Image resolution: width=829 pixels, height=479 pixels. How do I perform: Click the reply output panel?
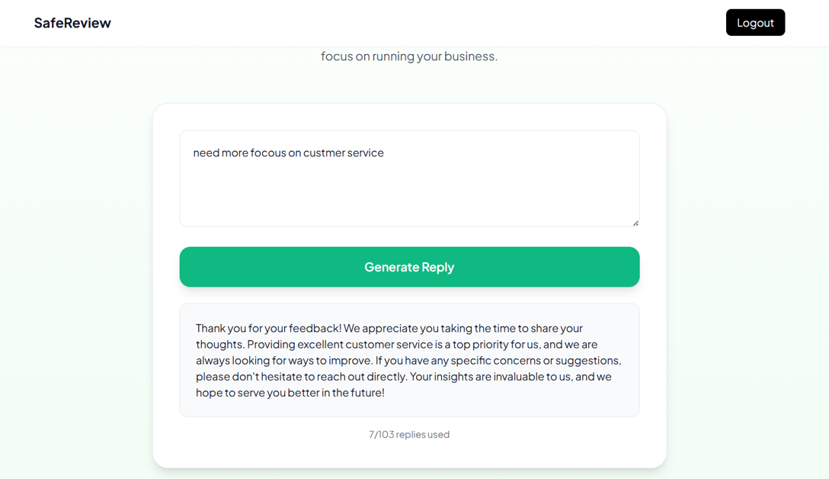409,359
